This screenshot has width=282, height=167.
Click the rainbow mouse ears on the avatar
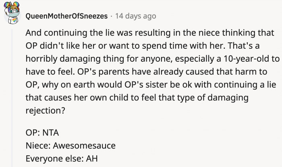[12, 5]
